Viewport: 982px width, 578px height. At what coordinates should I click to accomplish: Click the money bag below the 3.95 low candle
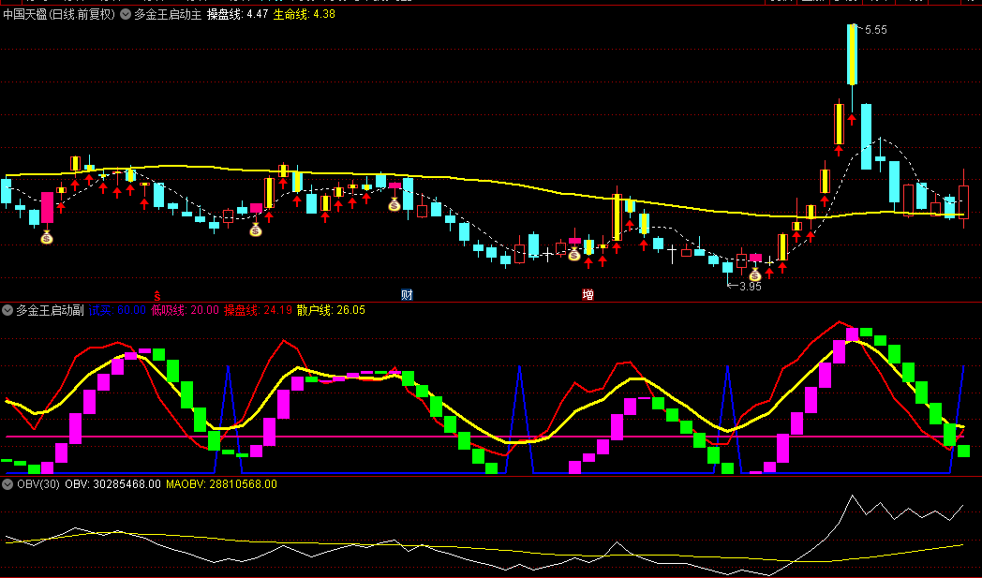click(754, 274)
